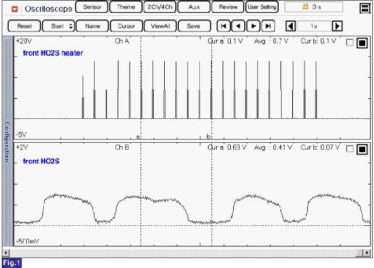The height and width of the screenshot is (268, 374).
Task: Click the +2V scale label
Action: [x=22, y=147]
